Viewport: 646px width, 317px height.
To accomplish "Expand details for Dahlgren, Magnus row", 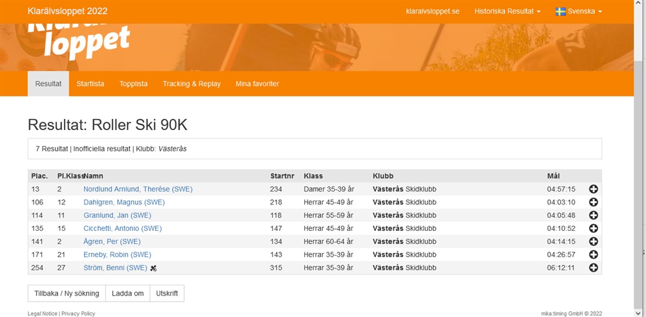I will [593, 202].
